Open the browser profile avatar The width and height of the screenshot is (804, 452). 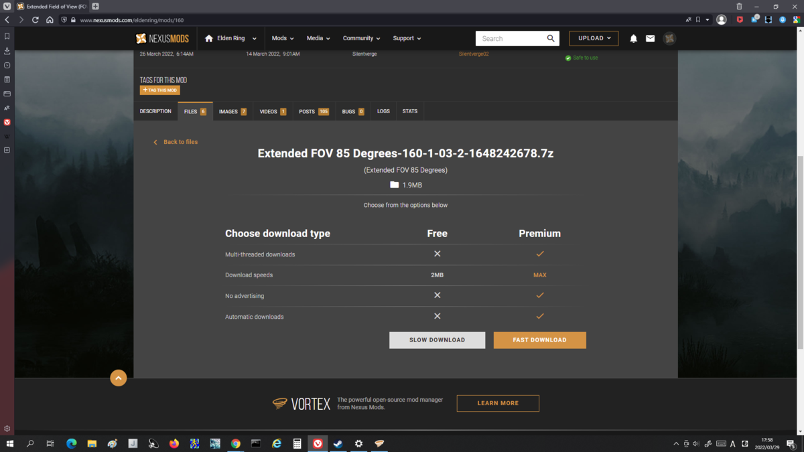(722, 20)
